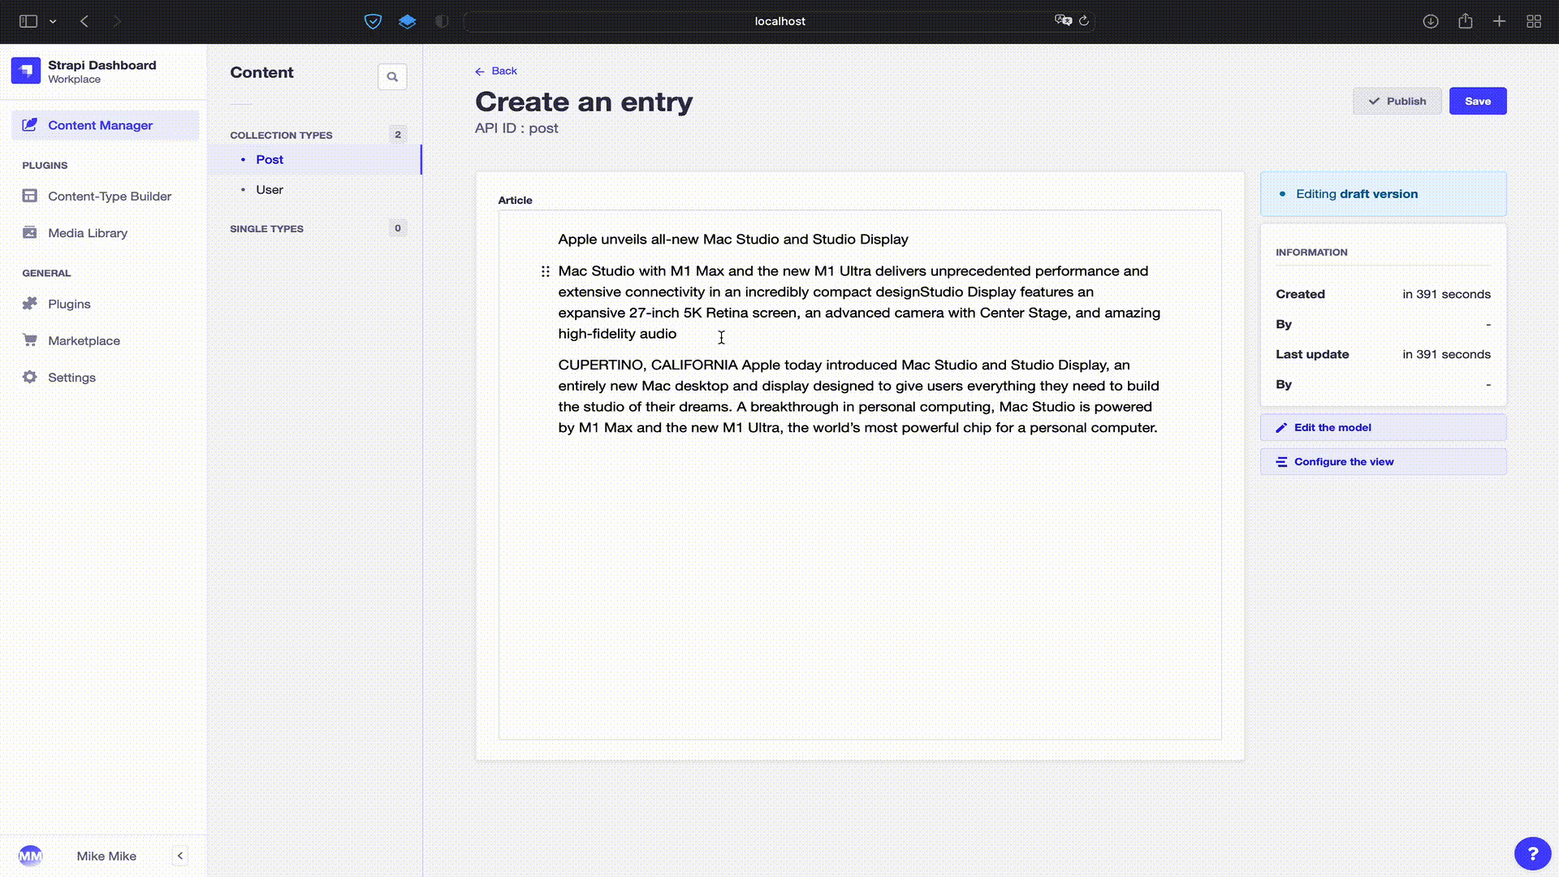Reload the page in browser
The height and width of the screenshot is (877, 1559).
point(1084,21)
